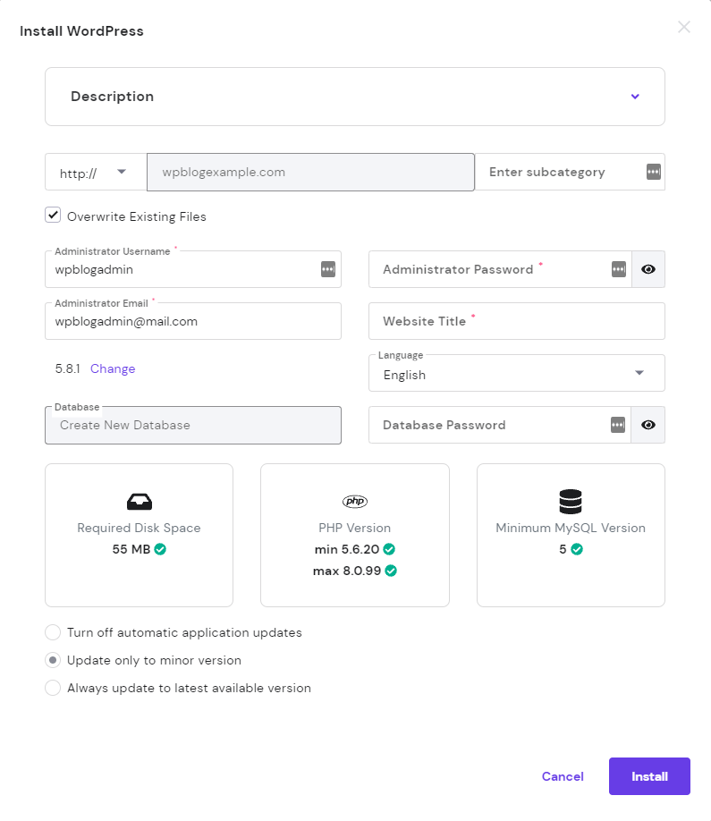Click green check beside MySQL version 5
Viewport: 711px width, 821px height.
click(x=577, y=549)
